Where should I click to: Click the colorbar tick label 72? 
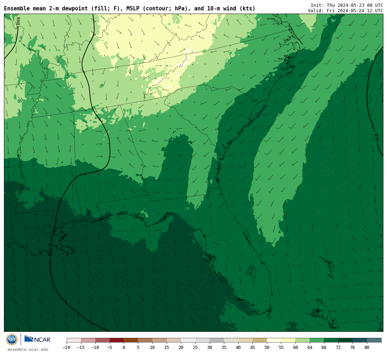click(x=338, y=347)
